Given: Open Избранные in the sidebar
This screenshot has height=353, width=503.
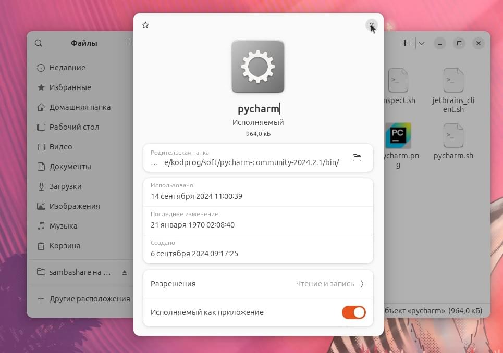Looking at the screenshot, I should click(70, 87).
